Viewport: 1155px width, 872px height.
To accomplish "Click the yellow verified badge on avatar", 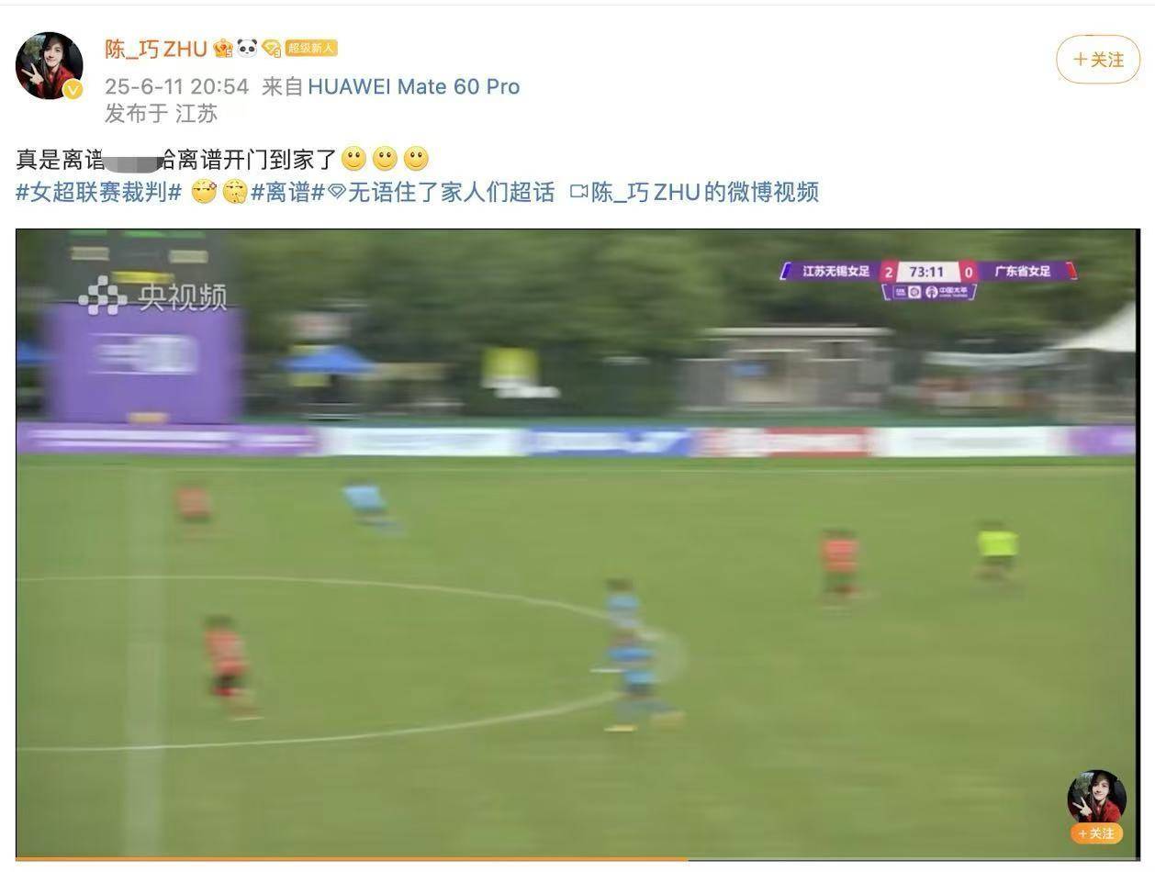I will (x=73, y=89).
